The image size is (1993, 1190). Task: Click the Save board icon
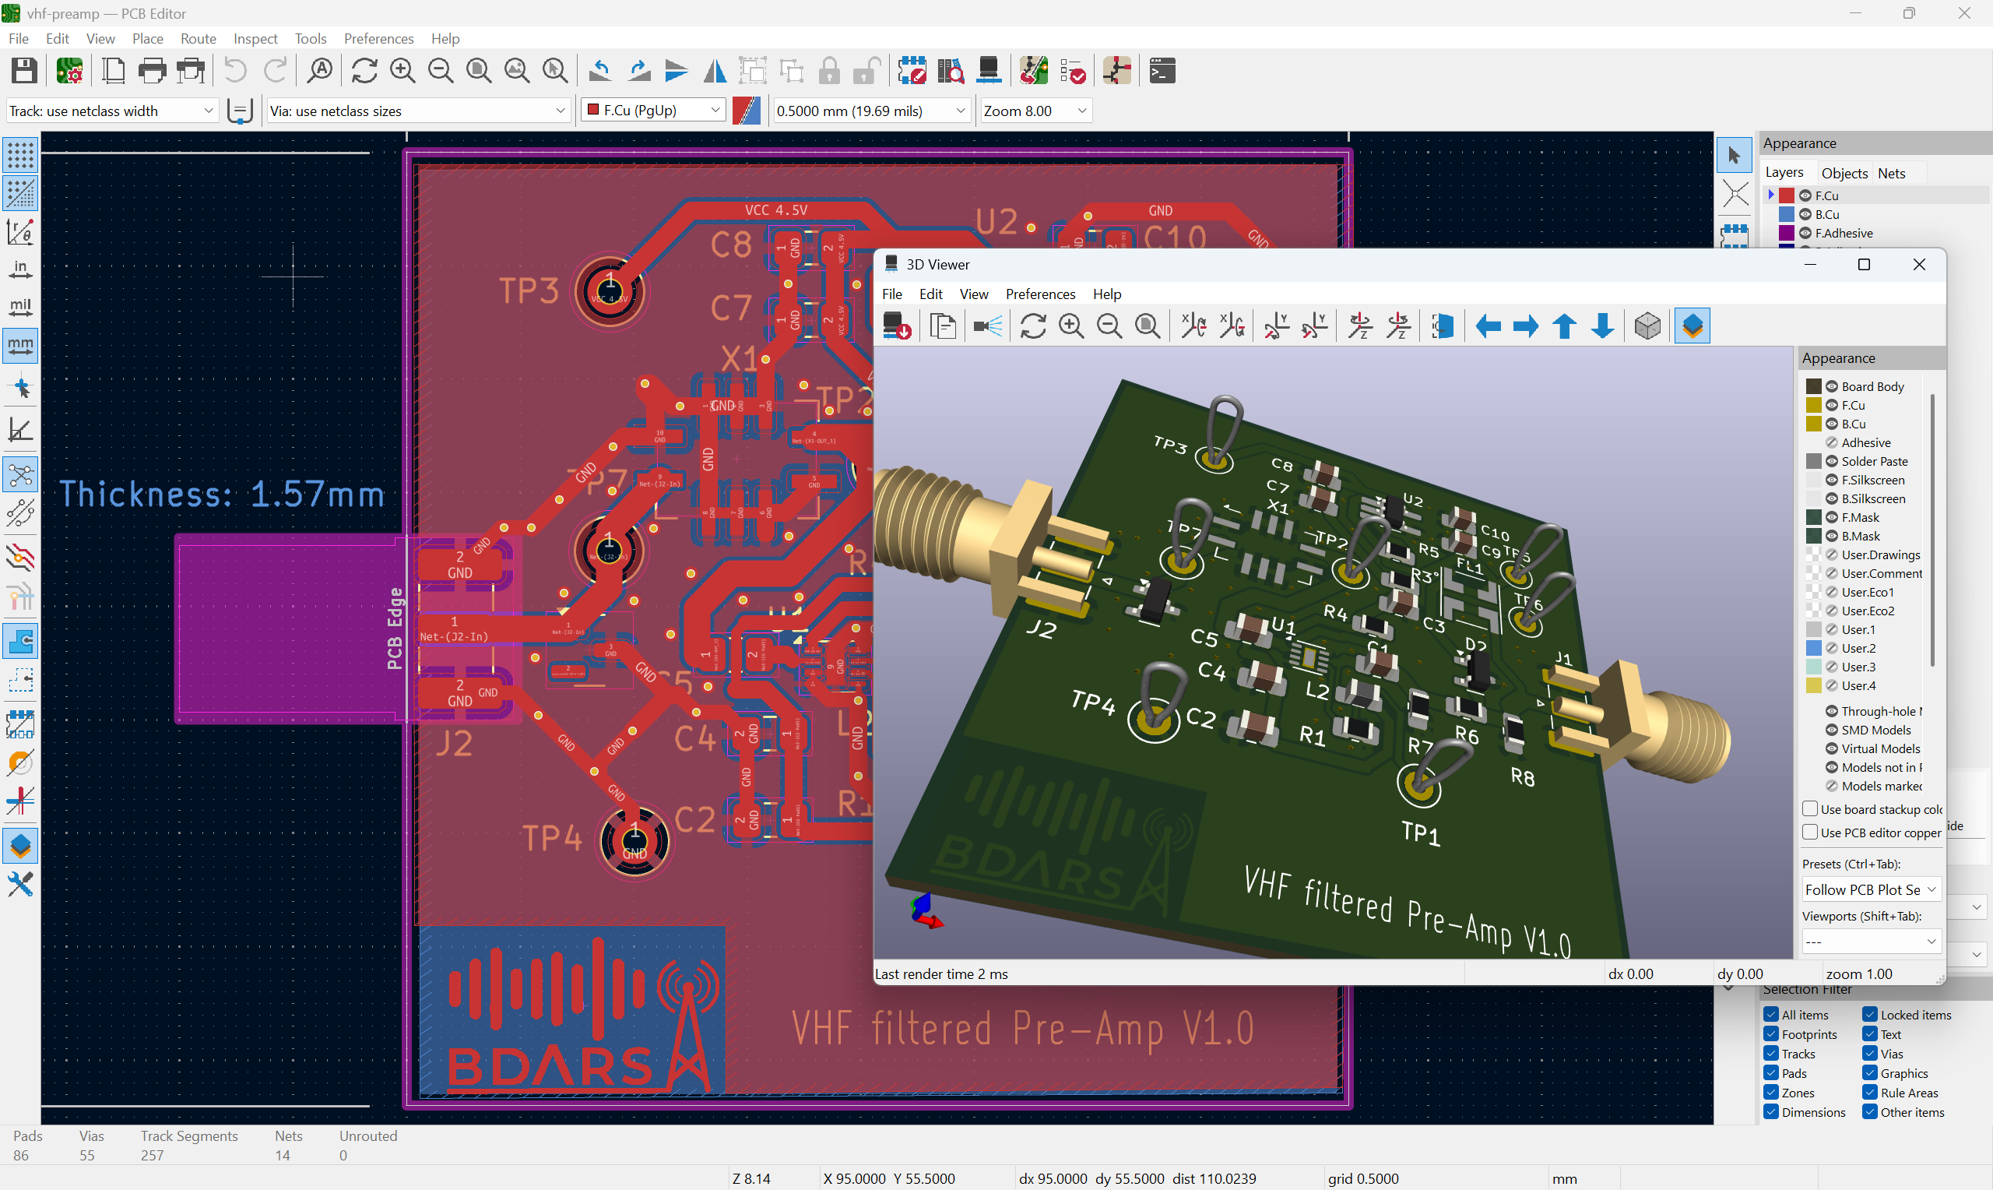(x=24, y=72)
